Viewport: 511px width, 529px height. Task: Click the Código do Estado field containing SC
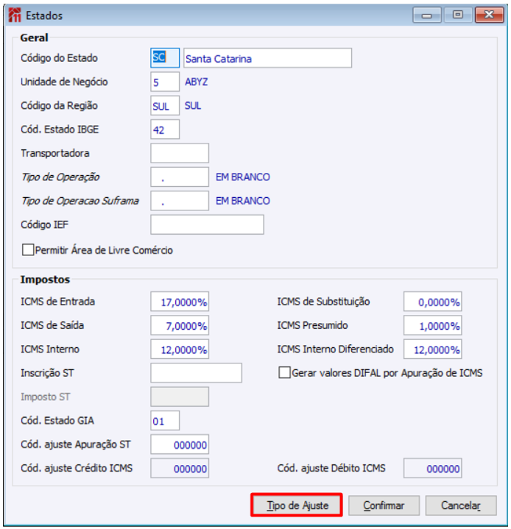[x=165, y=58]
